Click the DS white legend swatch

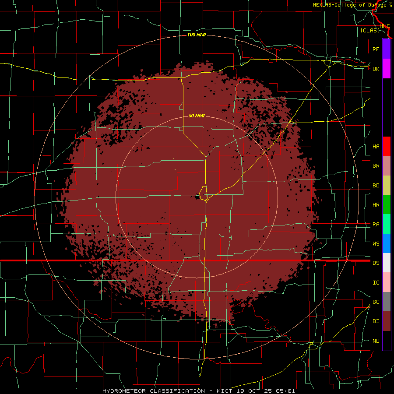click(x=387, y=263)
